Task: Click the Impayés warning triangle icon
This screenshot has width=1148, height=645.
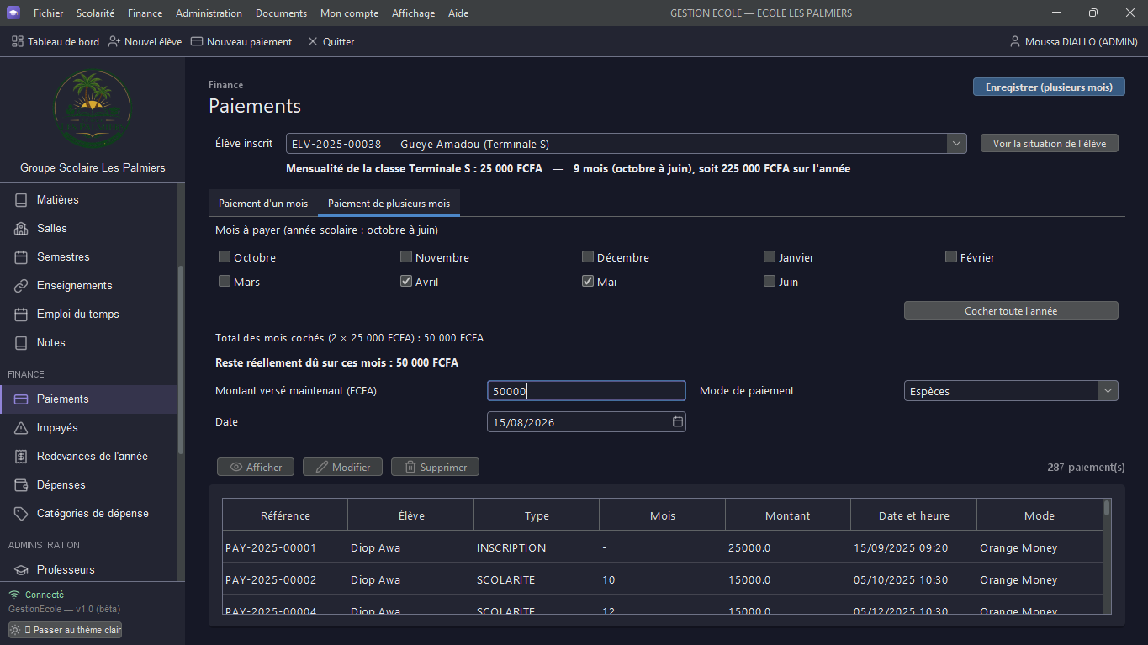Action: [x=22, y=428]
